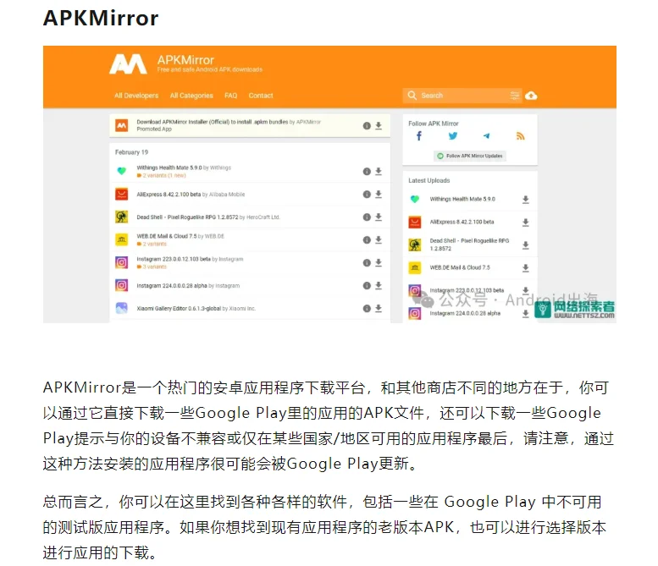Viewport: 658px width, 566px height.
Task: Open the All Developers menu
Action: point(136,96)
